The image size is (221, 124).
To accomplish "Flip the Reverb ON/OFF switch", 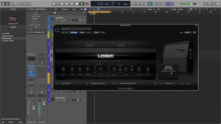I will 95,70.
